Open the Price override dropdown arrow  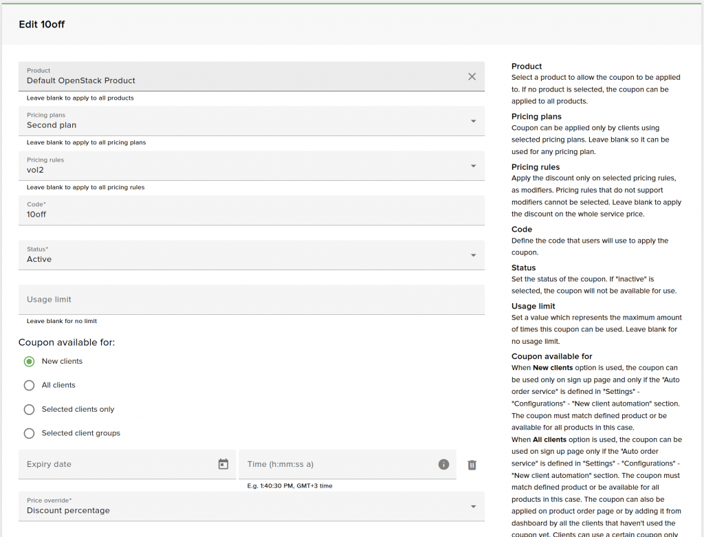(473, 507)
